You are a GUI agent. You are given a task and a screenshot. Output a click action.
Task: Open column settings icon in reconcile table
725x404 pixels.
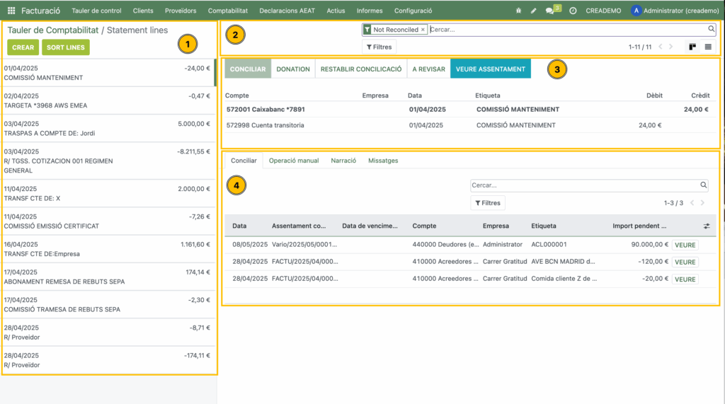tap(706, 226)
